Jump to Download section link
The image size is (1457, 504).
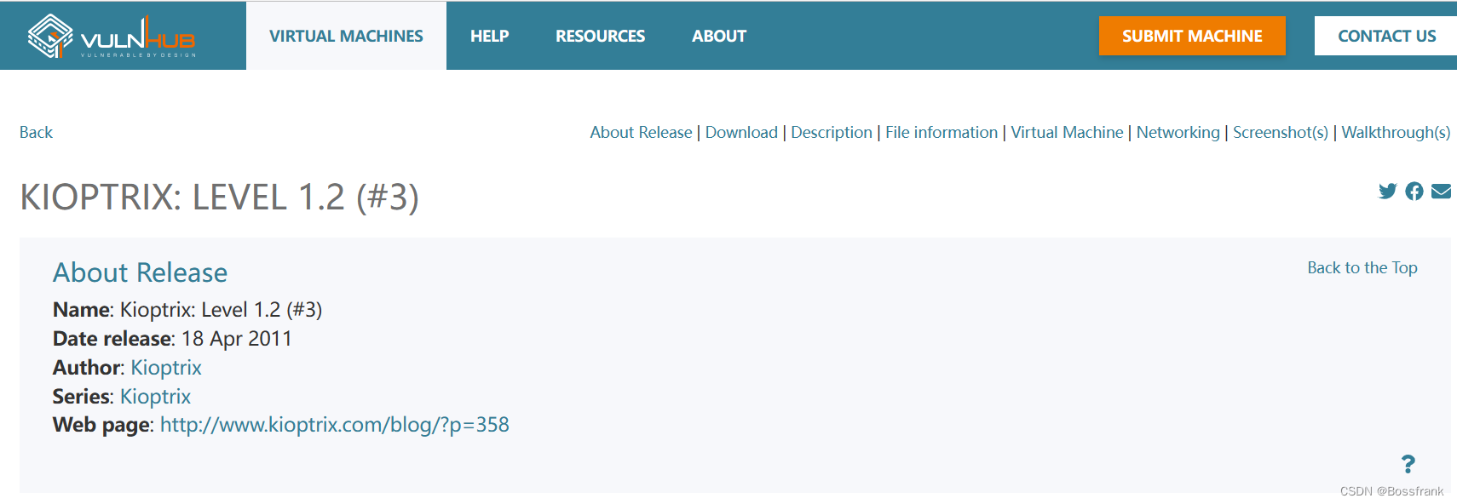coord(741,132)
